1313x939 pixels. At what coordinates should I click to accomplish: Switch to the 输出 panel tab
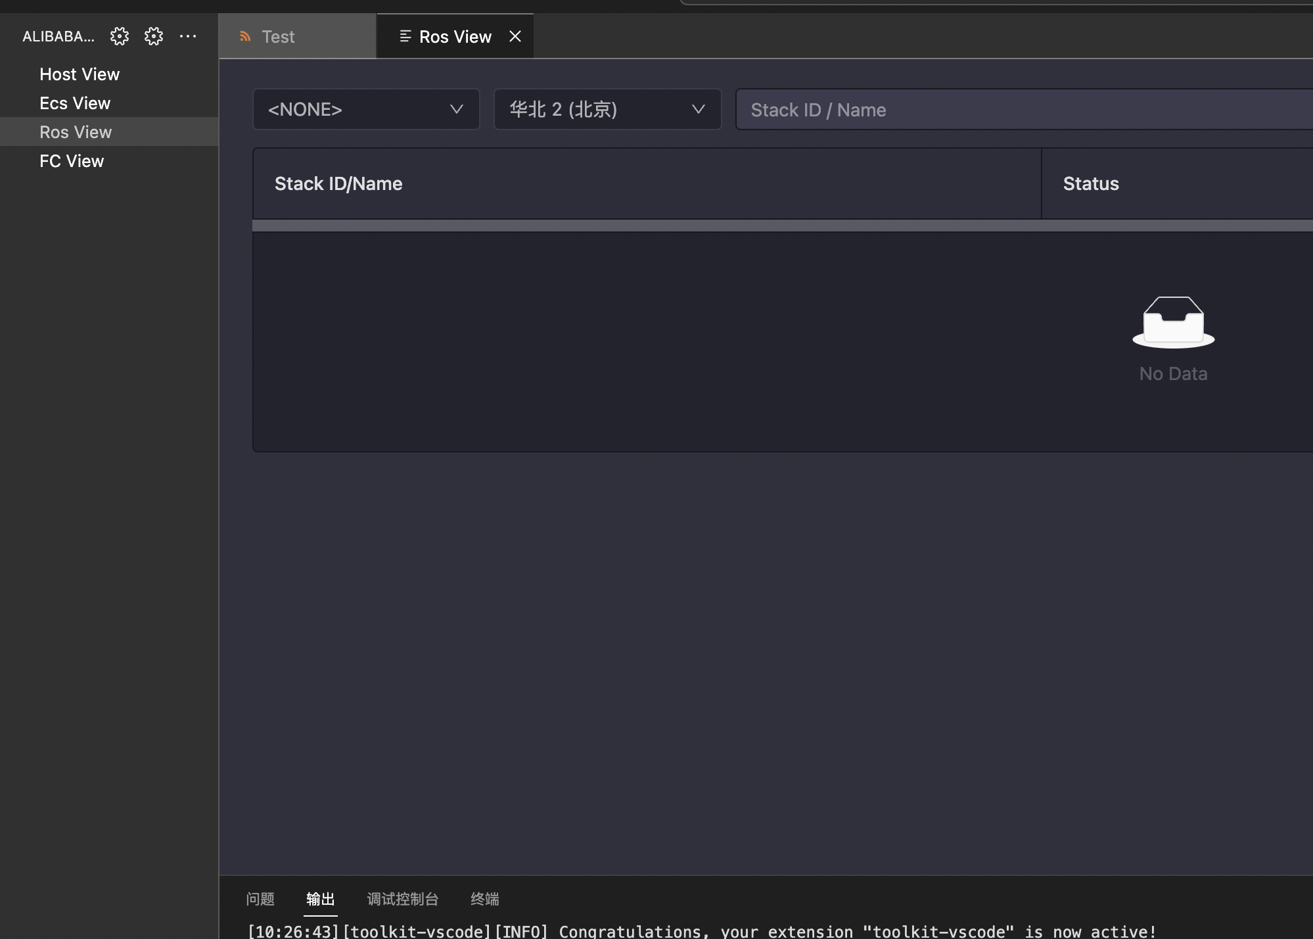(x=321, y=899)
